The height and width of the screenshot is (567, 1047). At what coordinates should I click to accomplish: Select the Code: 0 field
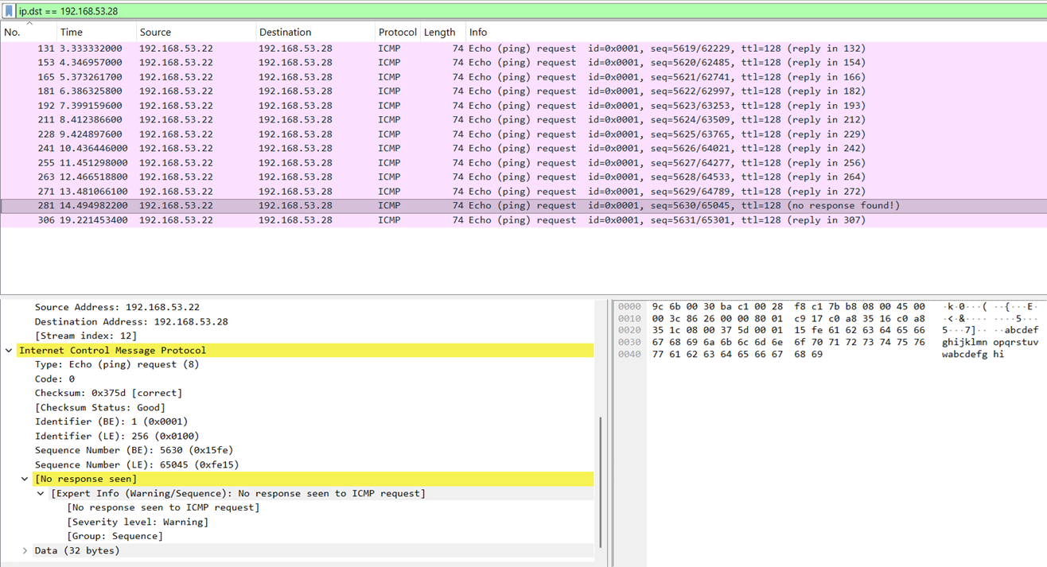point(54,379)
